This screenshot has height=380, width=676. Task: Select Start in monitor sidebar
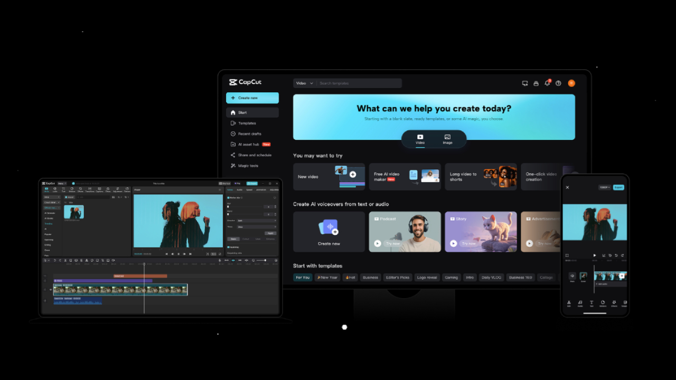pyautogui.click(x=252, y=112)
